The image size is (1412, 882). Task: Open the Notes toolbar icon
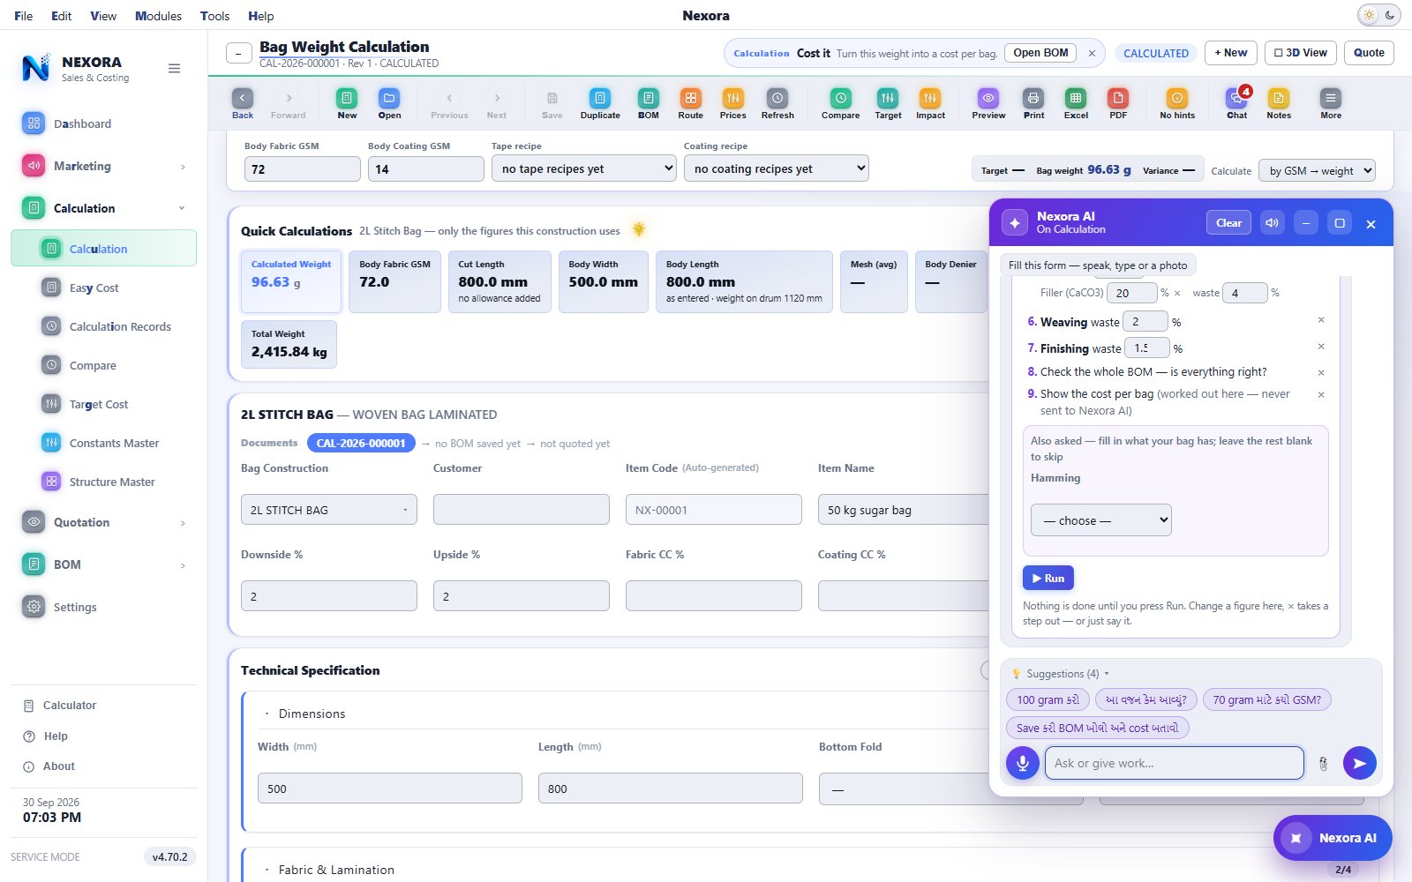[1279, 103]
